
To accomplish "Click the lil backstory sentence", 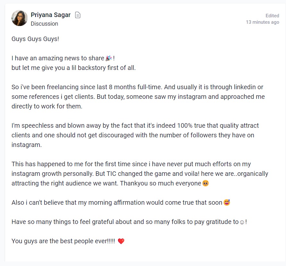I will (x=73, y=68).
